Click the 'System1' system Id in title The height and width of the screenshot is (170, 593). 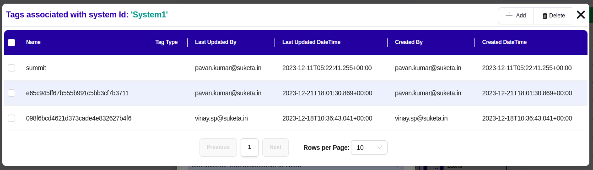tap(149, 15)
